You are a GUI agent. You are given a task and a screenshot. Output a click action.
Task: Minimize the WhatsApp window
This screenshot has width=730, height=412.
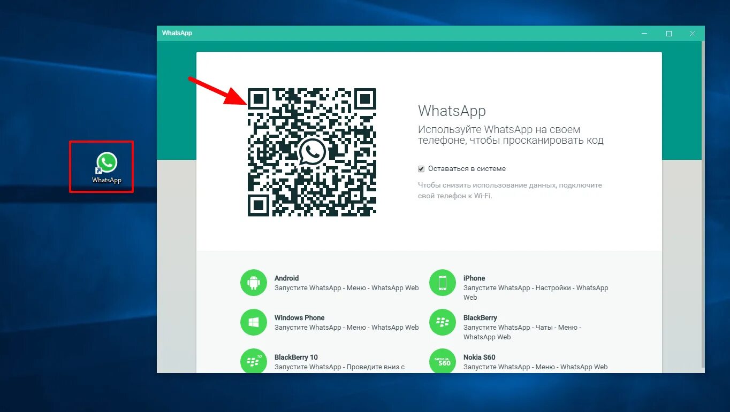click(x=644, y=33)
